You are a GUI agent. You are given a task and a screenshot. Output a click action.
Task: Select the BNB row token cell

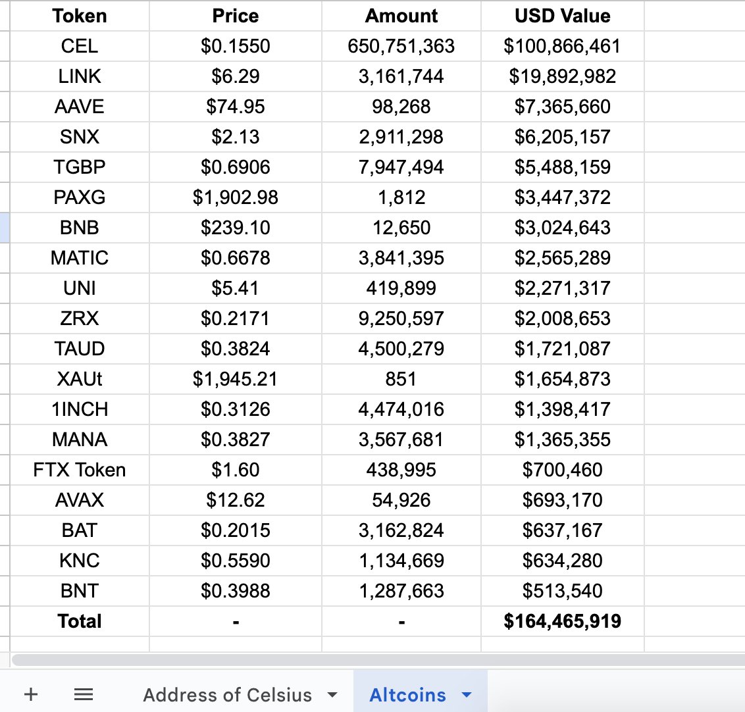click(80, 228)
